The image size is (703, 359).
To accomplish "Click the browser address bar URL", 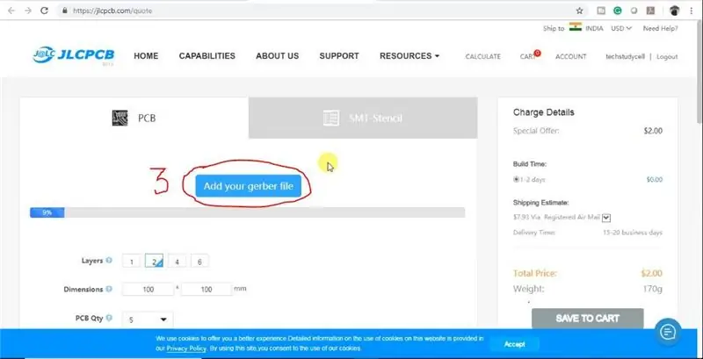I will [x=112, y=11].
